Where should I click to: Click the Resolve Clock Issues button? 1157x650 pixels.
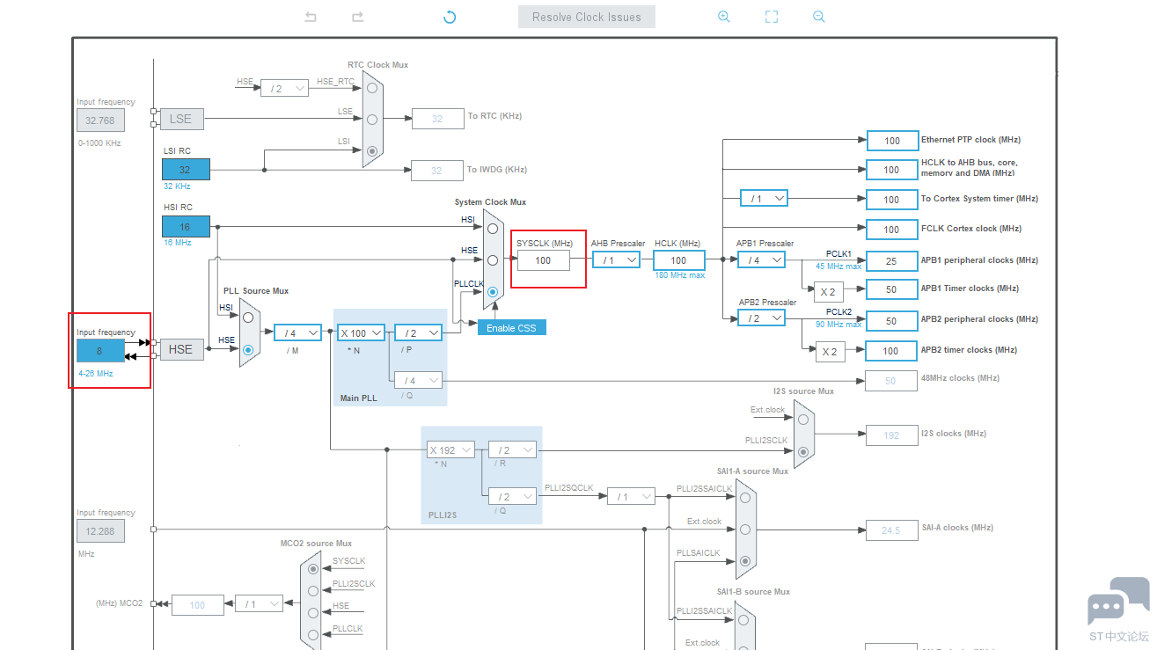pyautogui.click(x=586, y=17)
